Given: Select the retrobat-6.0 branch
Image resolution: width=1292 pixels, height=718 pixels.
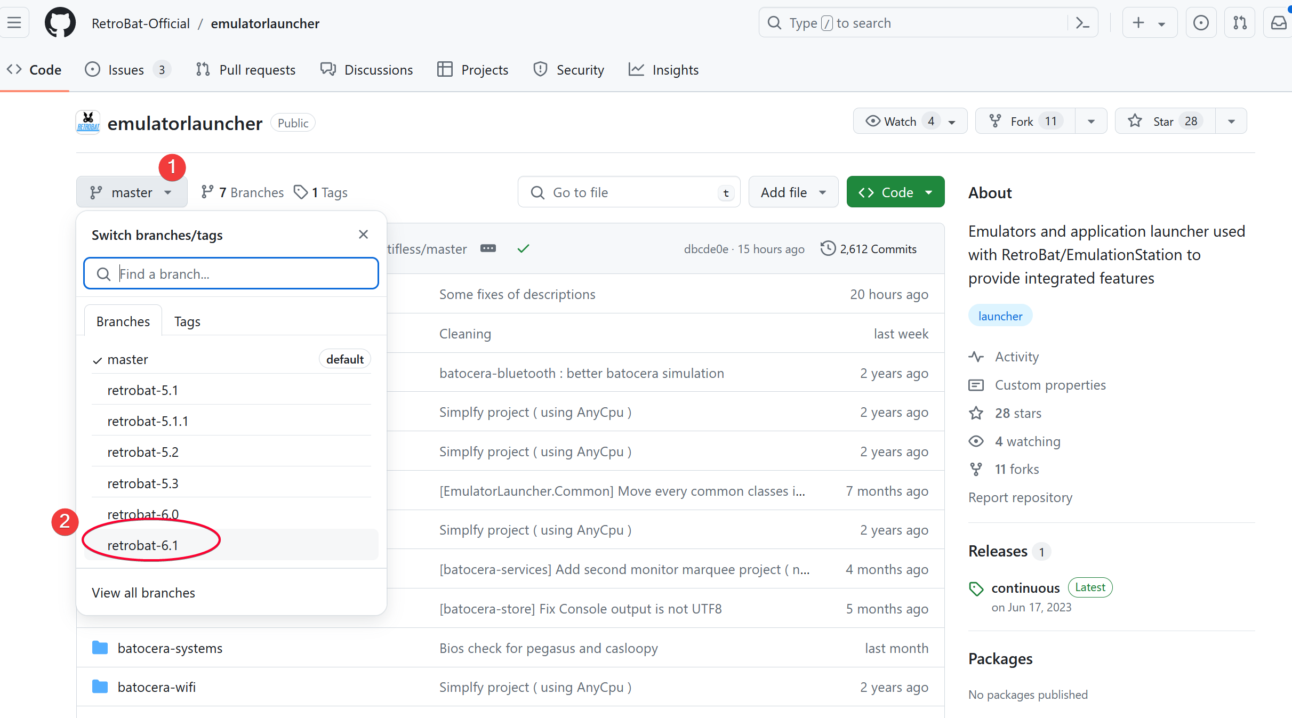Looking at the screenshot, I should (231, 514).
